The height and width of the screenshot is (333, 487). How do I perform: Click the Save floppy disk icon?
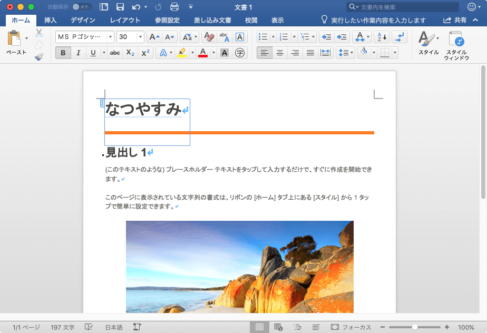[120, 7]
